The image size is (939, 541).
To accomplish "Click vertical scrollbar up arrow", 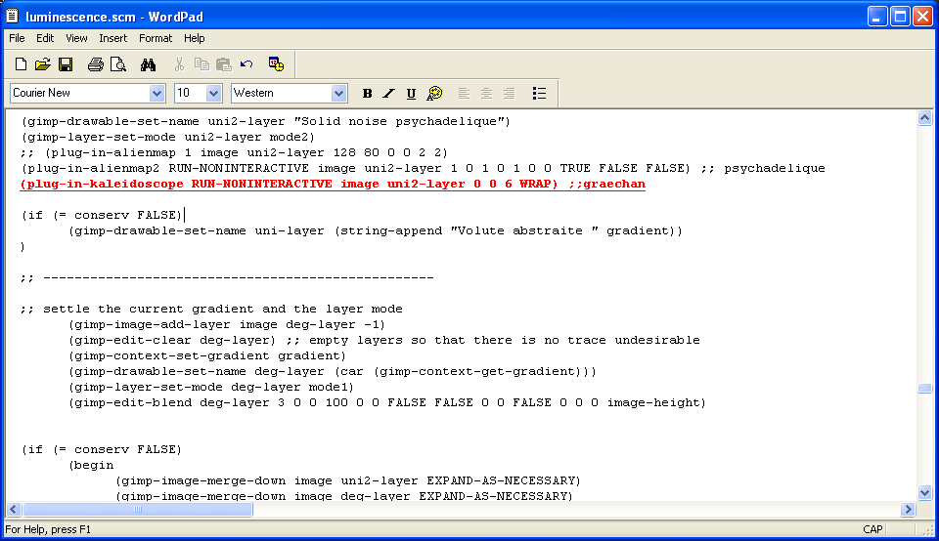I will coord(924,118).
